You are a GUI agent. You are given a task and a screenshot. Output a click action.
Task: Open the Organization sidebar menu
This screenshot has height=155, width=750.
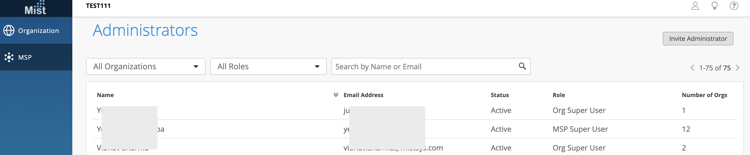pyautogui.click(x=38, y=30)
